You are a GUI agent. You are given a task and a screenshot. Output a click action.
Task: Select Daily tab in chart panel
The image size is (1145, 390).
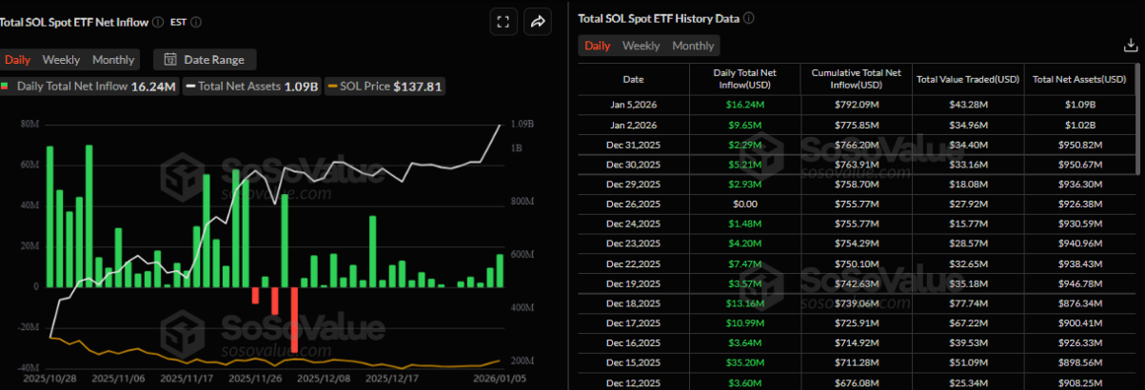17,59
